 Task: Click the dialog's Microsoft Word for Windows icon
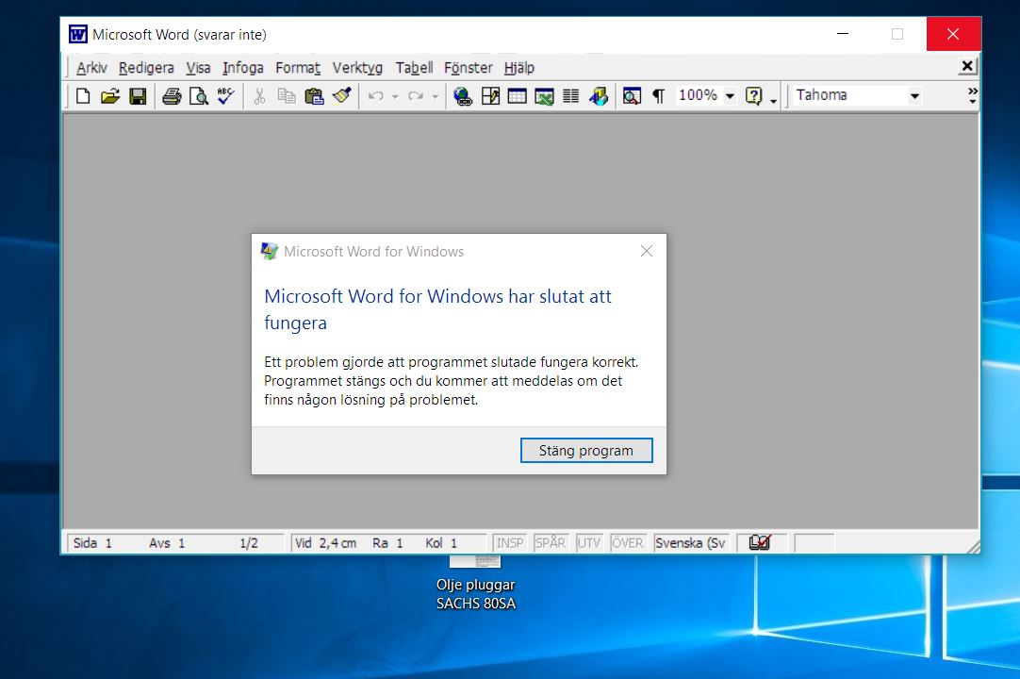click(x=270, y=251)
